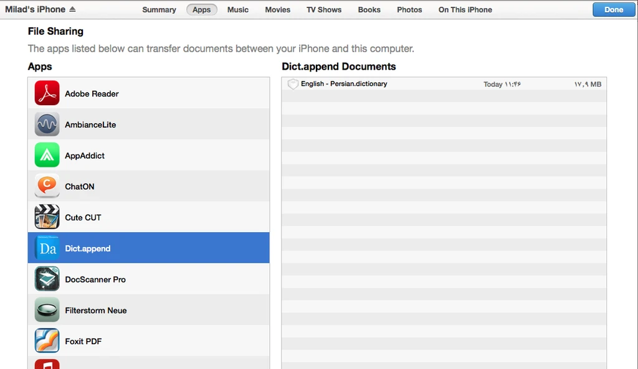638x369 pixels.
Task: Go to the Photos tab
Action: click(x=409, y=10)
